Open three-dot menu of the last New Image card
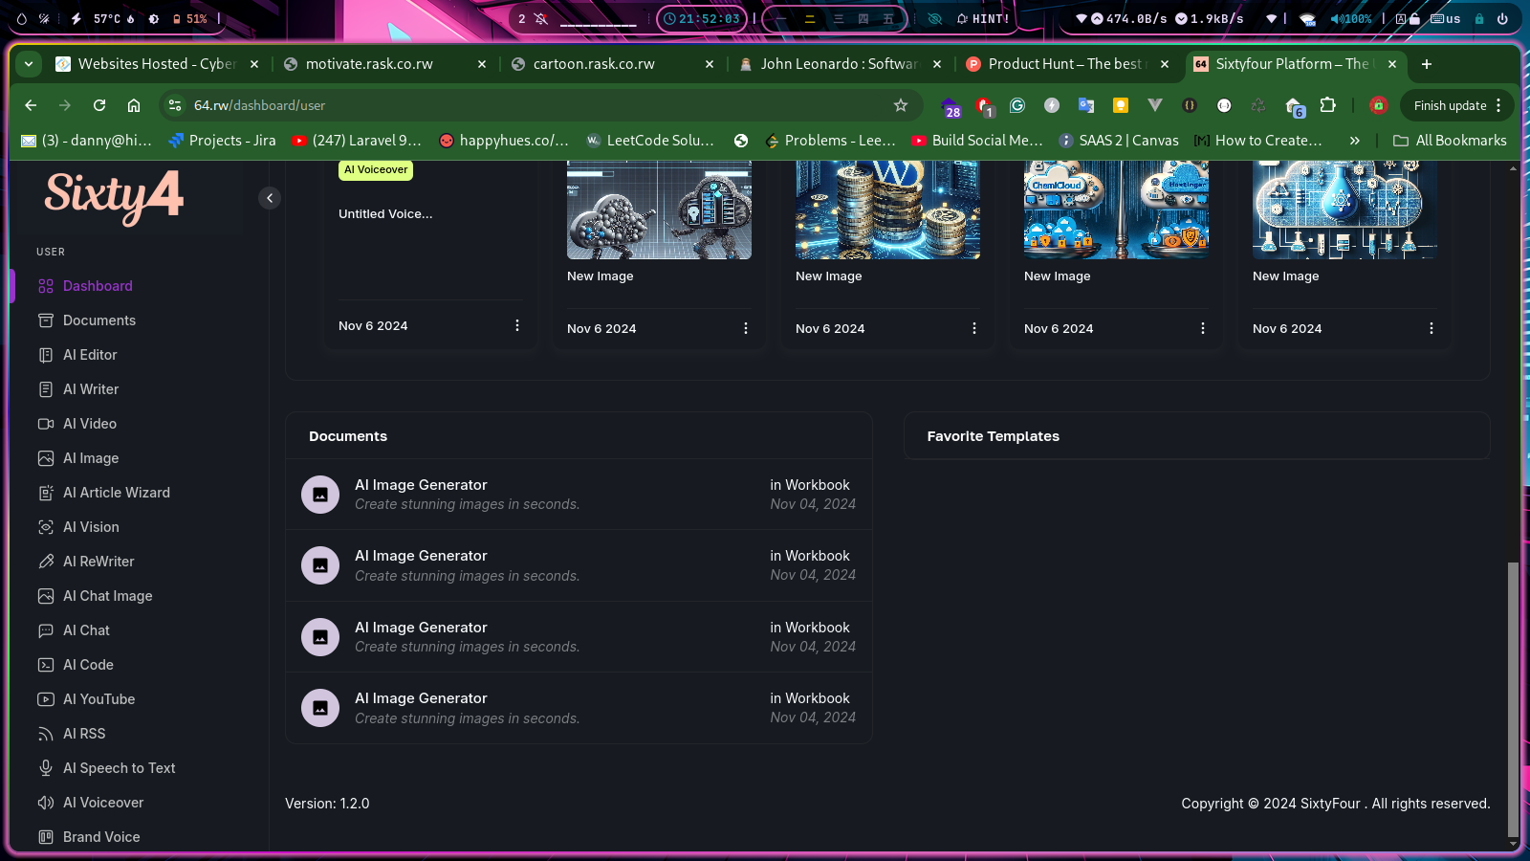Viewport: 1530px width, 861px height. [x=1431, y=328]
